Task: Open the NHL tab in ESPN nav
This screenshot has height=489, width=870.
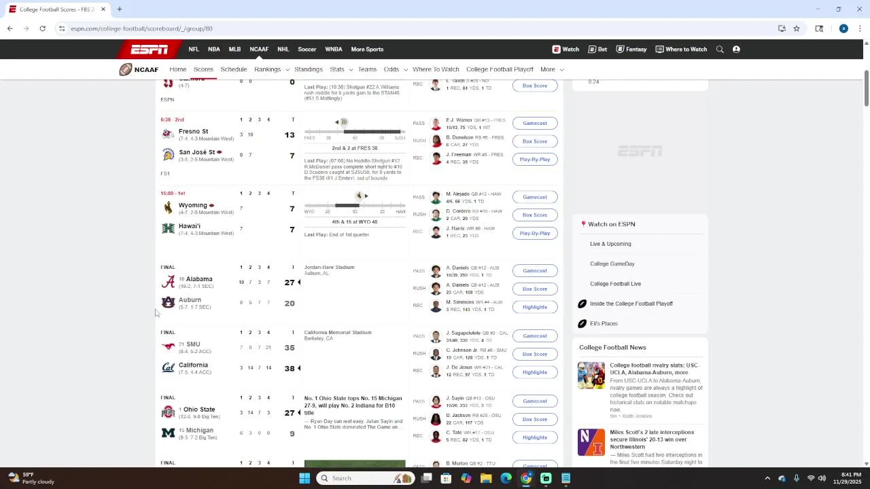Action: [x=283, y=49]
